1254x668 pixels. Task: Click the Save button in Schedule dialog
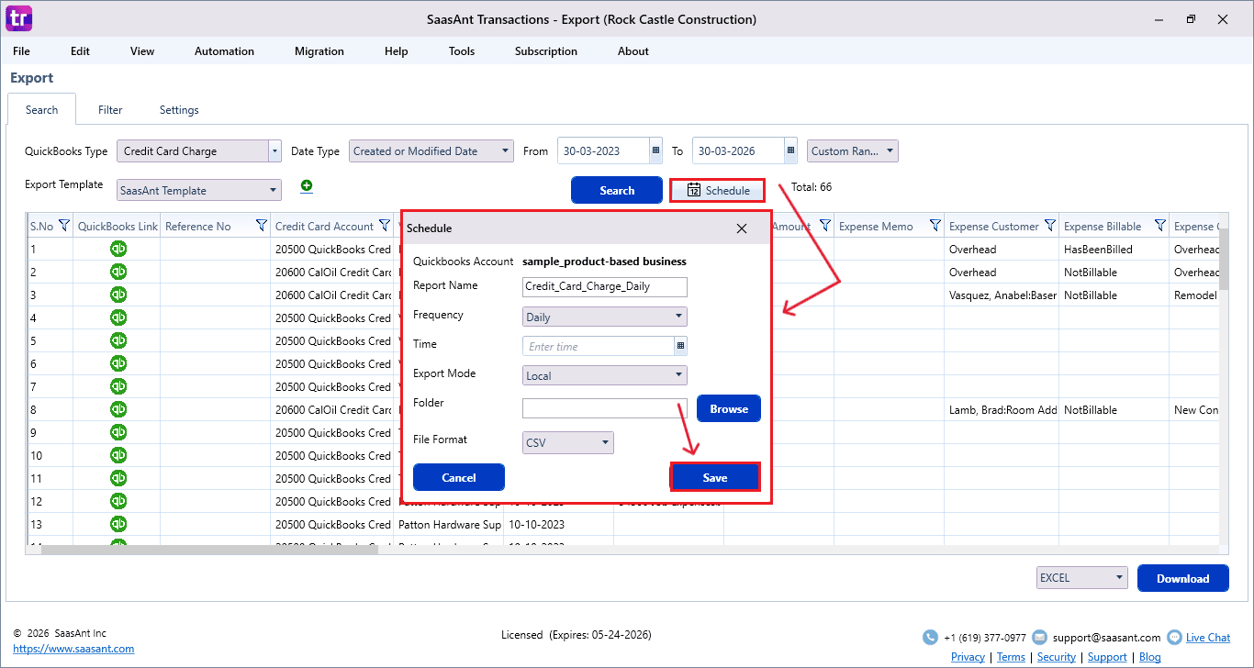tap(714, 477)
